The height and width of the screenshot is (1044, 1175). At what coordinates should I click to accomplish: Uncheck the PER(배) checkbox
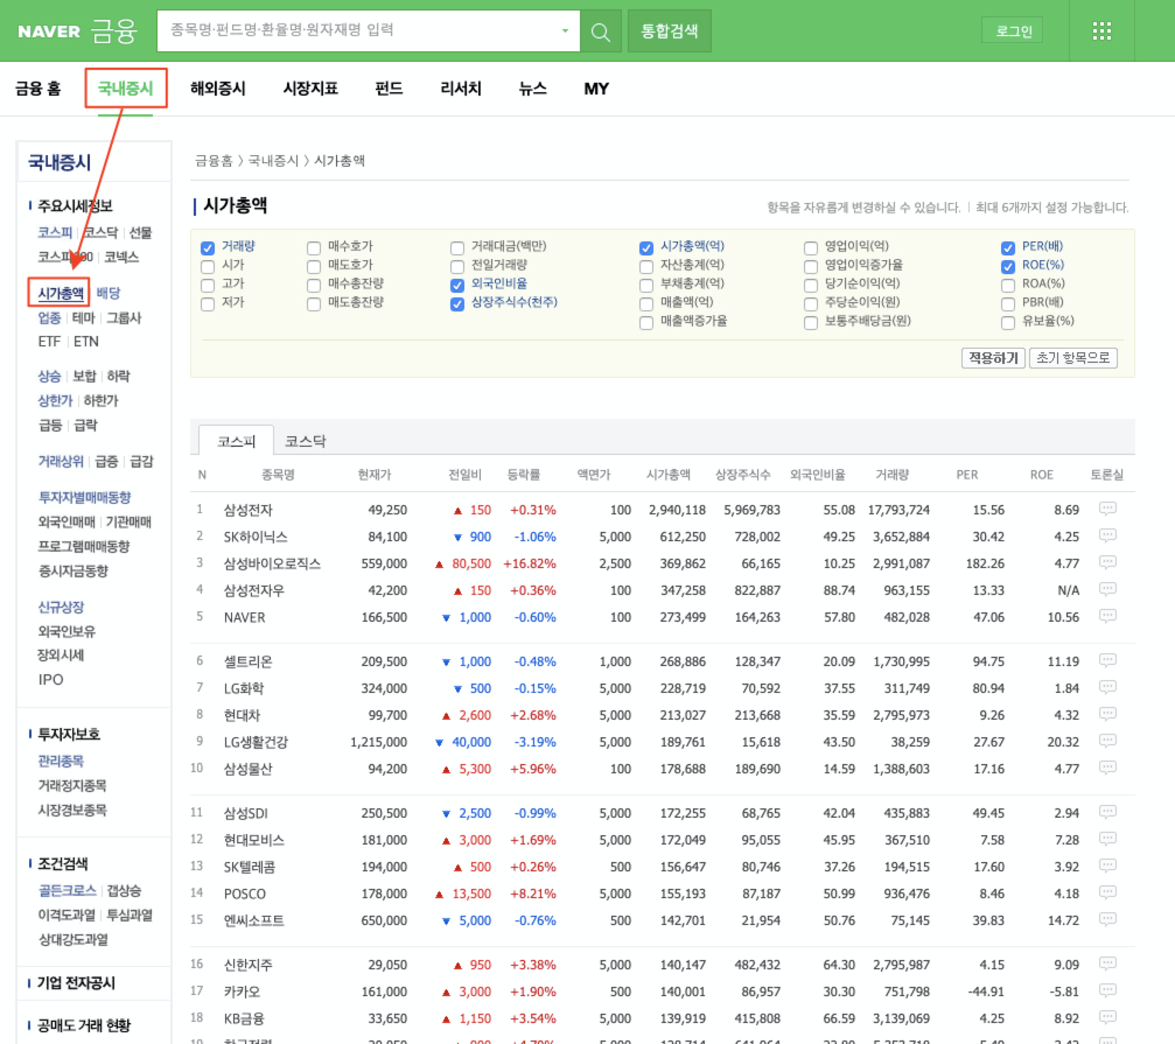(x=1008, y=248)
